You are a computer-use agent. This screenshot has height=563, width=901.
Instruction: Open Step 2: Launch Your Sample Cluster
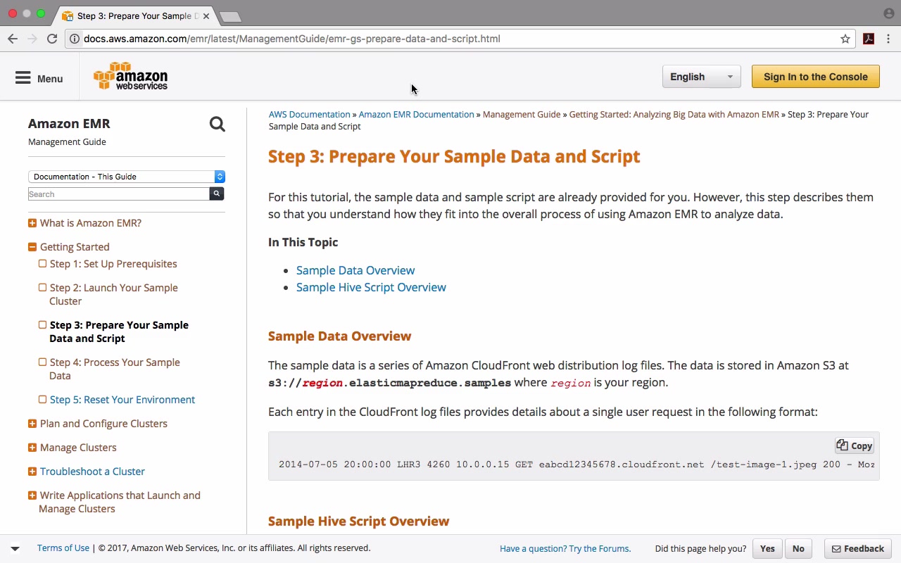(113, 294)
